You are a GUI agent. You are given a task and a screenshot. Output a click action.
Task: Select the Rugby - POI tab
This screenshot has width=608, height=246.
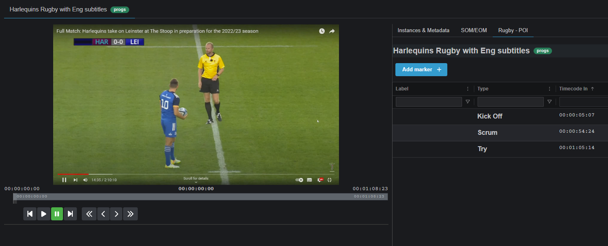coord(513,31)
